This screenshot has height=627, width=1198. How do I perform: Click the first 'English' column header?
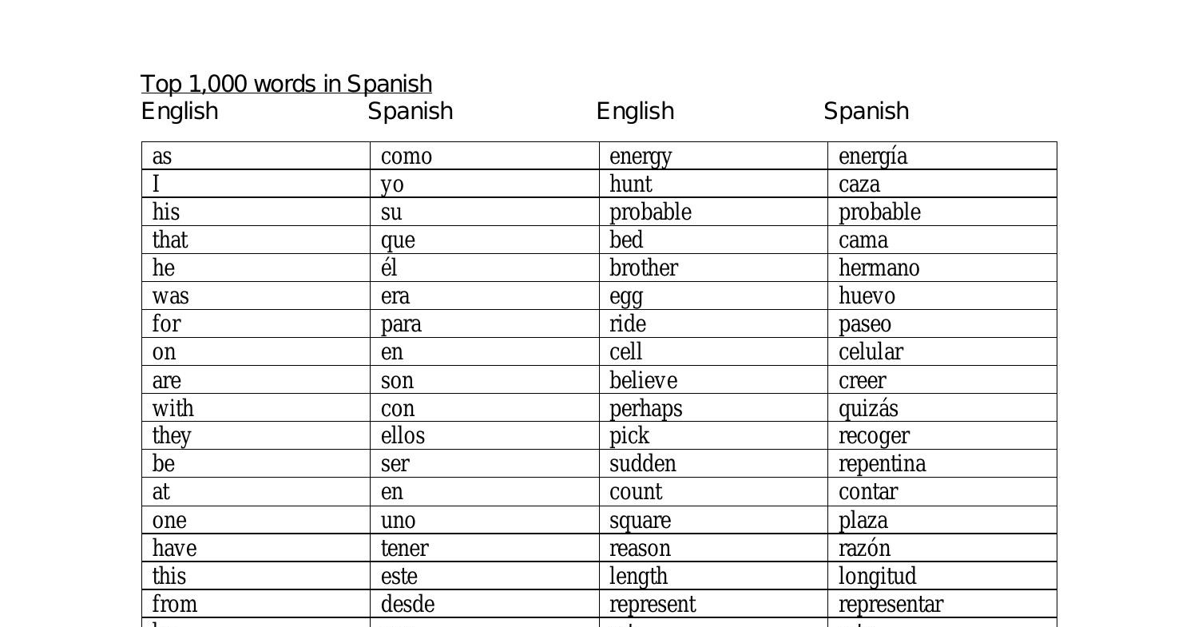pos(180,111)
